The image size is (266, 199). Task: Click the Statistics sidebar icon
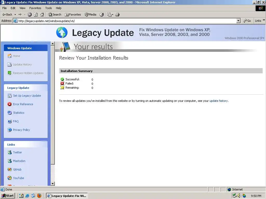[x=10, y=113]
